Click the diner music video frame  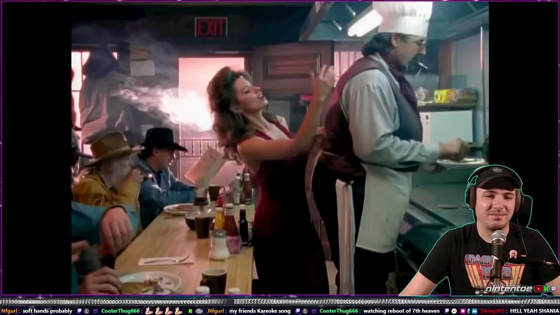(280, 149)
